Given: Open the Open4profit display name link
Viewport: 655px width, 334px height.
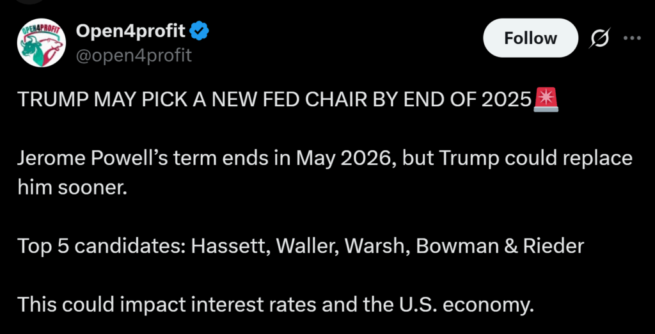Looking at the screenshot, I should point(130,31).
